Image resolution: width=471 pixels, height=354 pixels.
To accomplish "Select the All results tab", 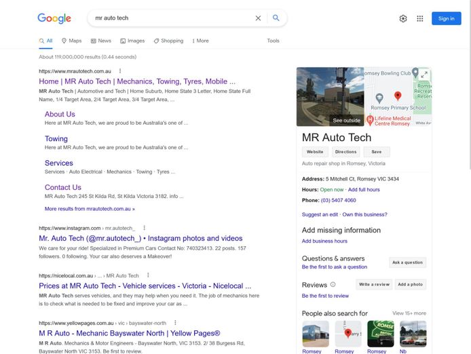I will [45, 41].
